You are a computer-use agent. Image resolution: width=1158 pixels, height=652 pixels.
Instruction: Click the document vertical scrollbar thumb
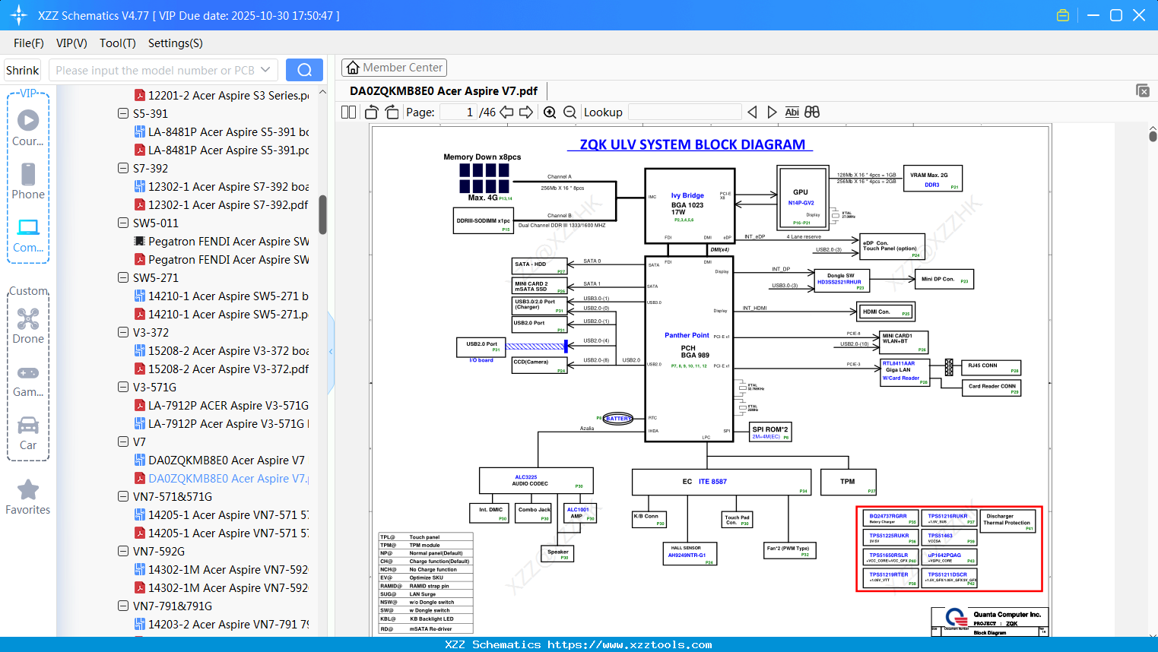click(x=1153, y=137)
